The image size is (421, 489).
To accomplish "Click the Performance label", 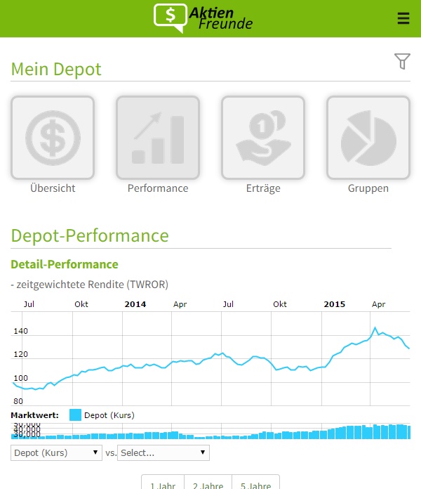I will [x=158, y=188].
